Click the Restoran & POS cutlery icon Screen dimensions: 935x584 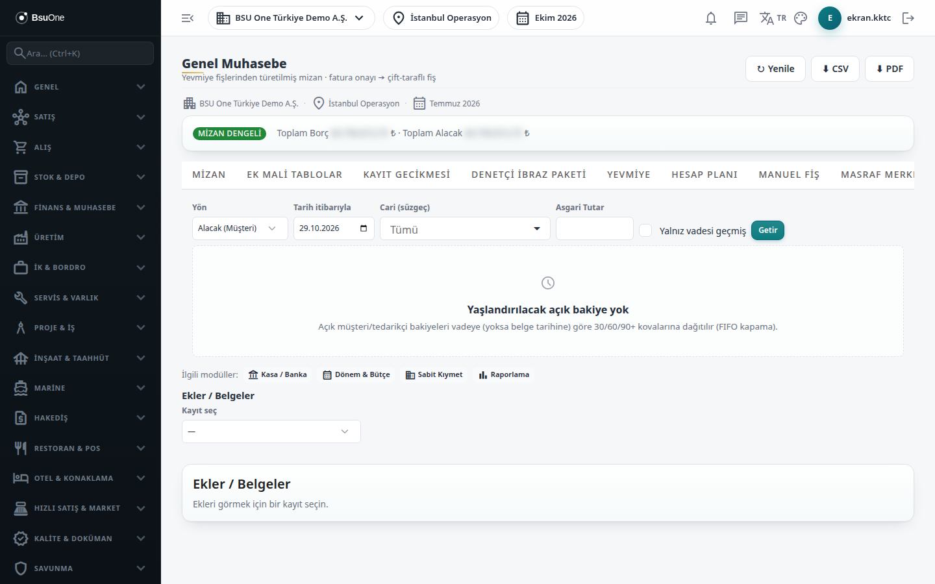(21, 448)
